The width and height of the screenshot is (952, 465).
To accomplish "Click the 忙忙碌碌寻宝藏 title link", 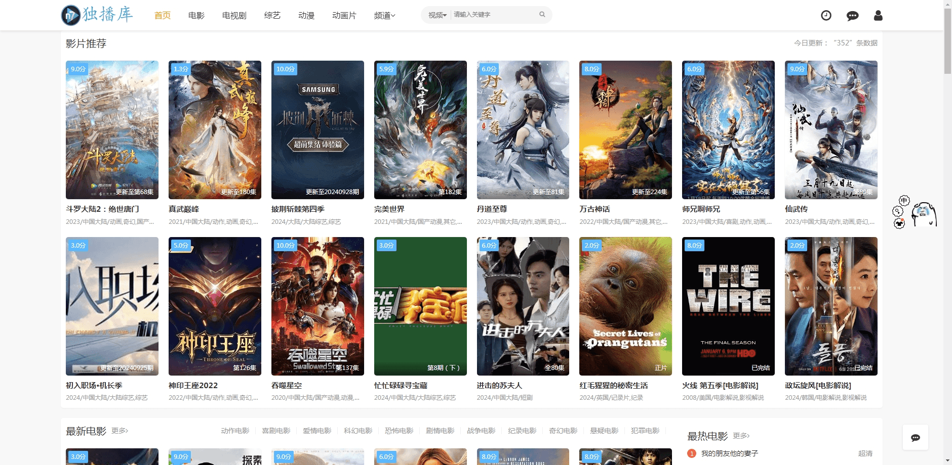I will [401, 385].
